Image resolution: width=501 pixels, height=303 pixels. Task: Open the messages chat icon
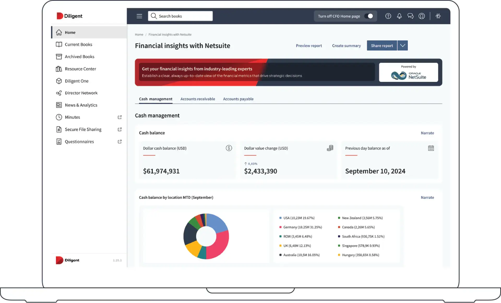[410, 16]
